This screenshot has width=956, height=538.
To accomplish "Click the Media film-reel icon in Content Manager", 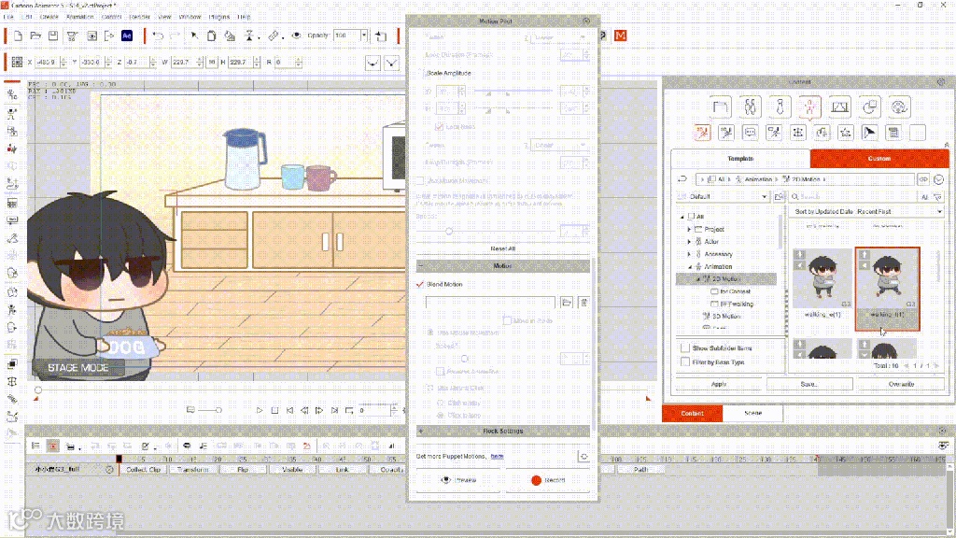I will click(x=899, y=106).
